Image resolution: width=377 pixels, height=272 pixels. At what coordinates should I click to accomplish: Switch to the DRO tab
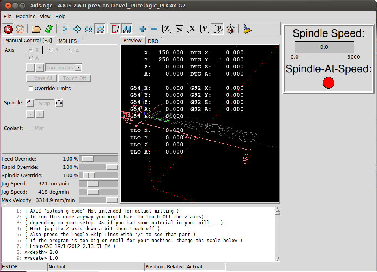point(153,41)
